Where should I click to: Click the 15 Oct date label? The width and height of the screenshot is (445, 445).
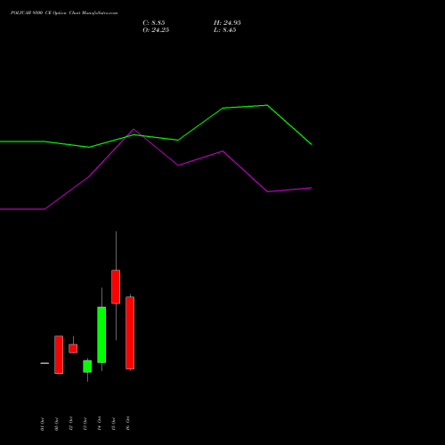(114, 424)
